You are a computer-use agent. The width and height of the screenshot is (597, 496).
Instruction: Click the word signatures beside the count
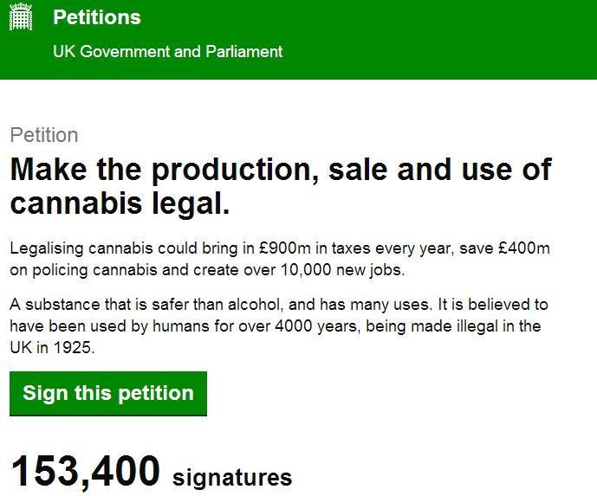click(232, 476)
